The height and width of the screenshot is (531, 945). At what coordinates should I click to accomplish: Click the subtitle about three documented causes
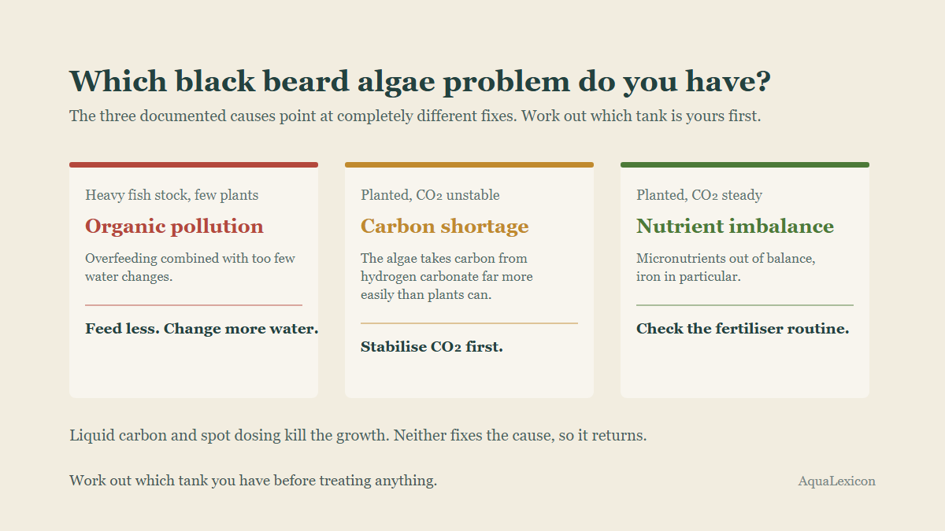click(x=415, y=116)
